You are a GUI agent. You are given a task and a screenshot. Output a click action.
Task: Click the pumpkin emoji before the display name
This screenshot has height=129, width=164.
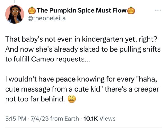(x=32, y=10)
